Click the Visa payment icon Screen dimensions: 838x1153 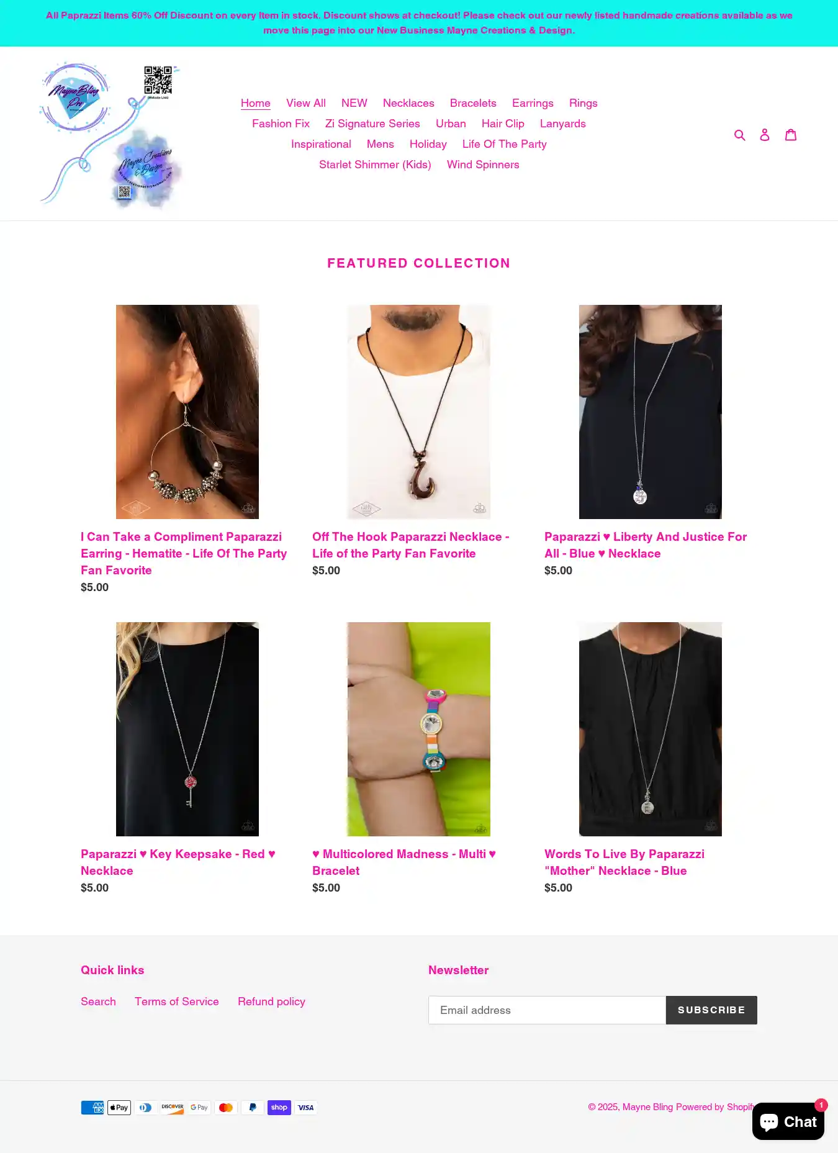pyautogui.click(x=306, y=1107)
